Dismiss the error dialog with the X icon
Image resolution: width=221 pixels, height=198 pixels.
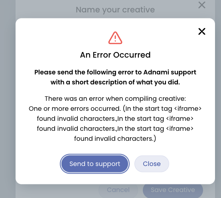click(202, 31)
